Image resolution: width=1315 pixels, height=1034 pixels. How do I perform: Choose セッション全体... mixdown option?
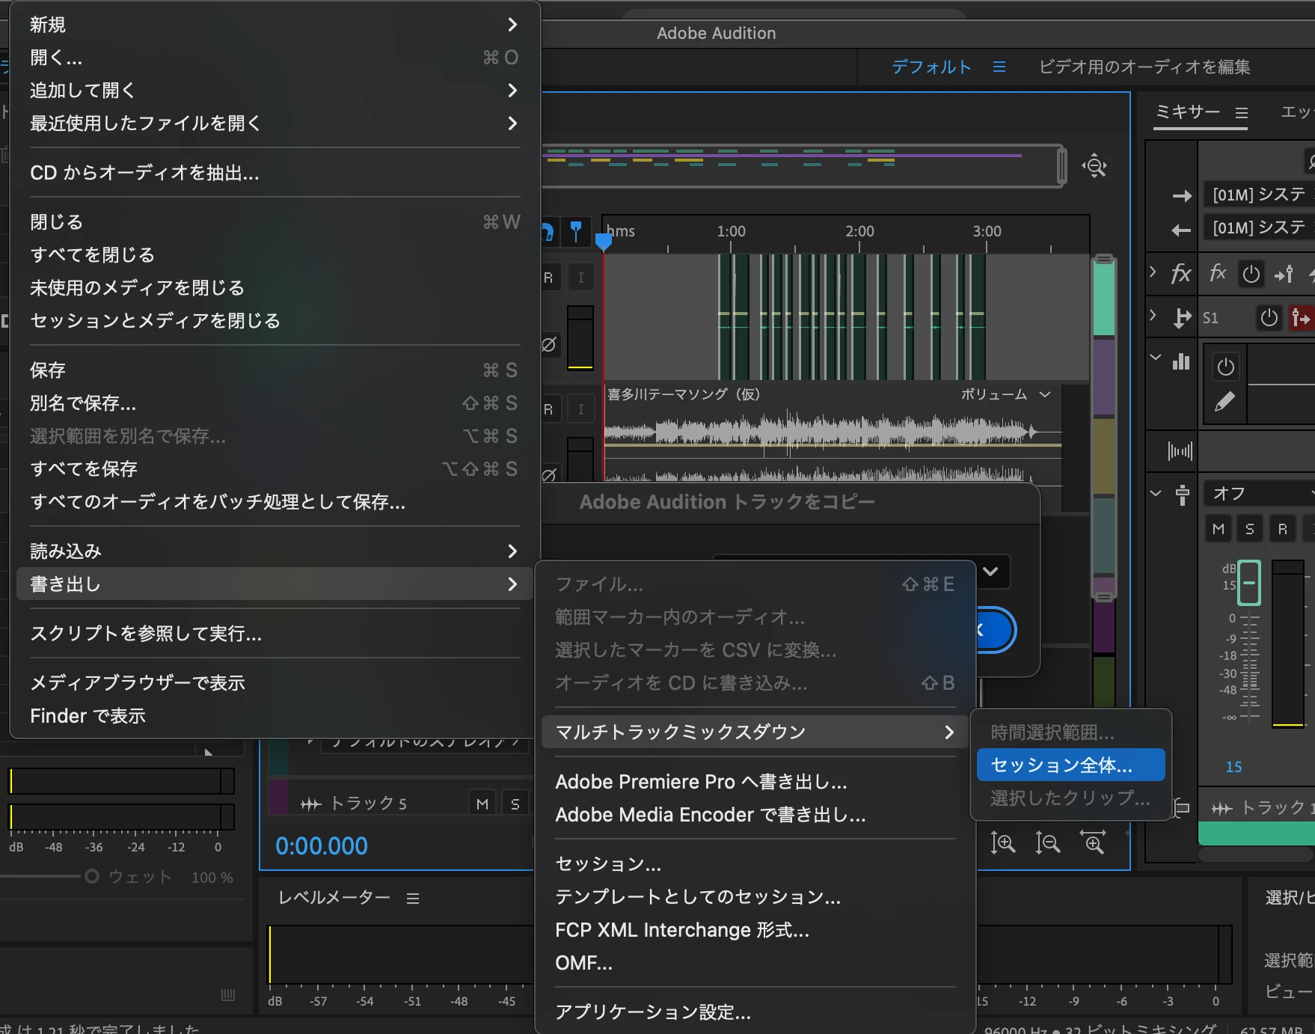(1071, 765)
